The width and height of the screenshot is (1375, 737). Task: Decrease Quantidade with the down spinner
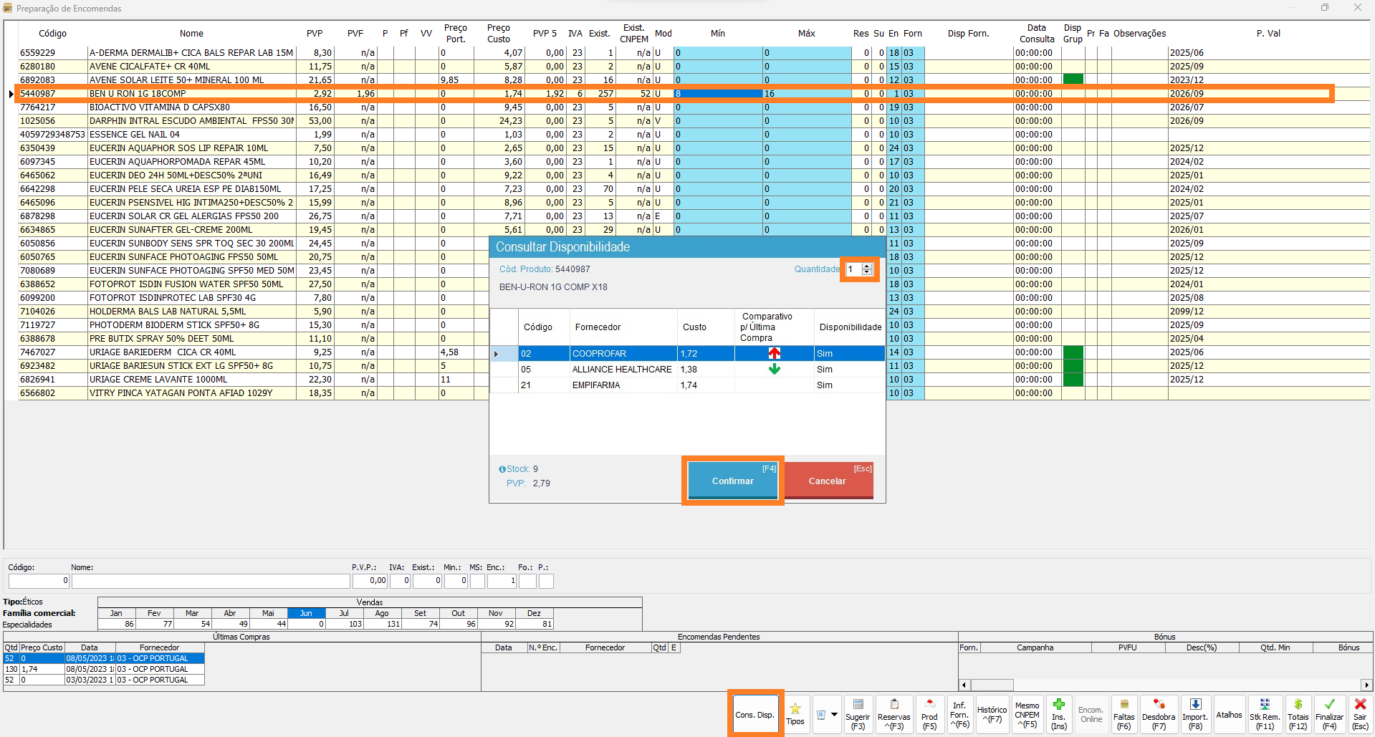(x=867, y=273)
